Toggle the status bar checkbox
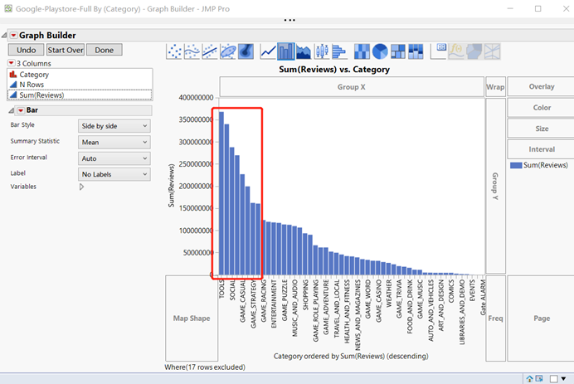Image resolution: width=574 pixels, height=384 pixels. tap(554, 379)
